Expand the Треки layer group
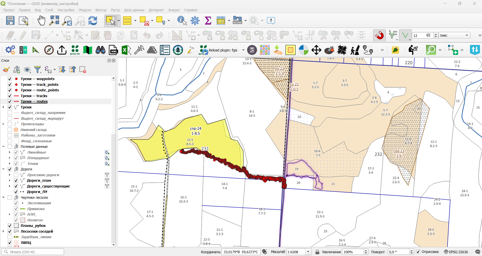Image resolution: width=482 pixels, height=256 pixels. coord(3,107)
